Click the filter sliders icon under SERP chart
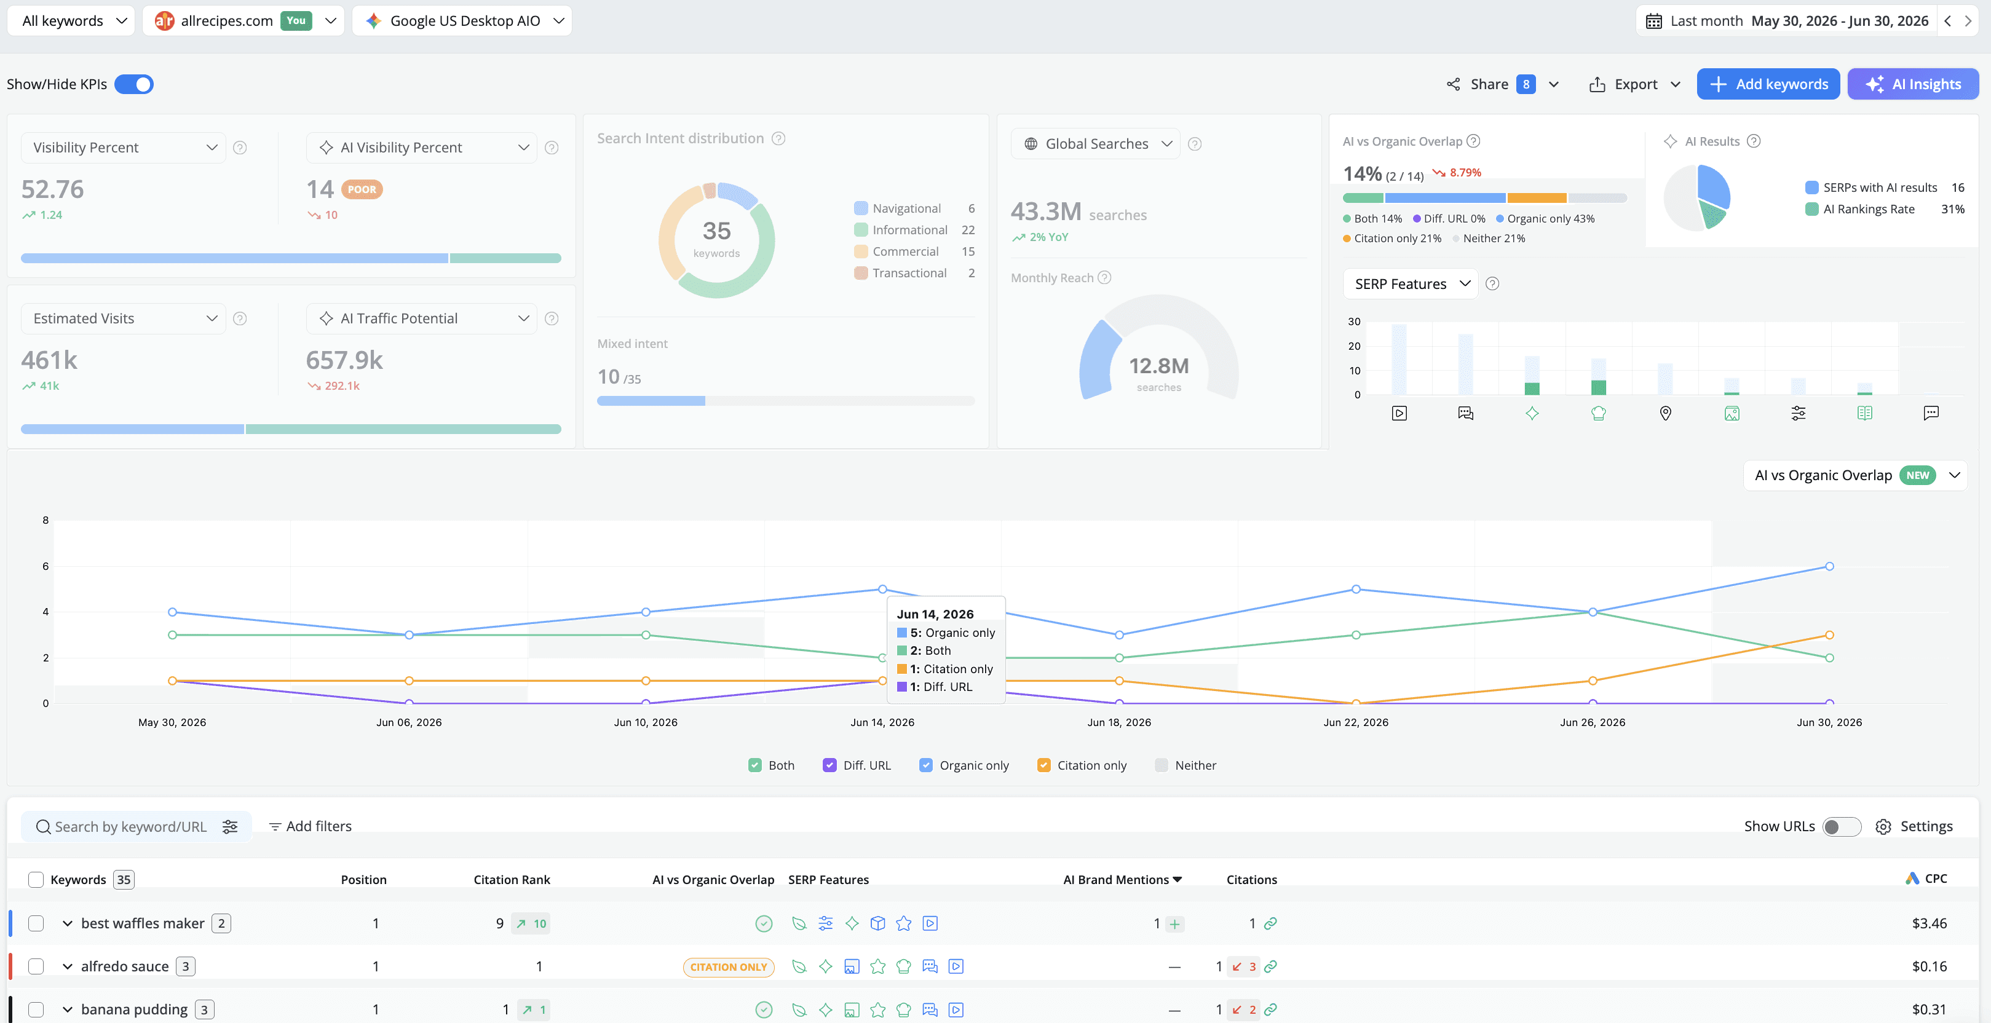This screenshot has height=1023, width=1991. click(x=1799, y=413)
